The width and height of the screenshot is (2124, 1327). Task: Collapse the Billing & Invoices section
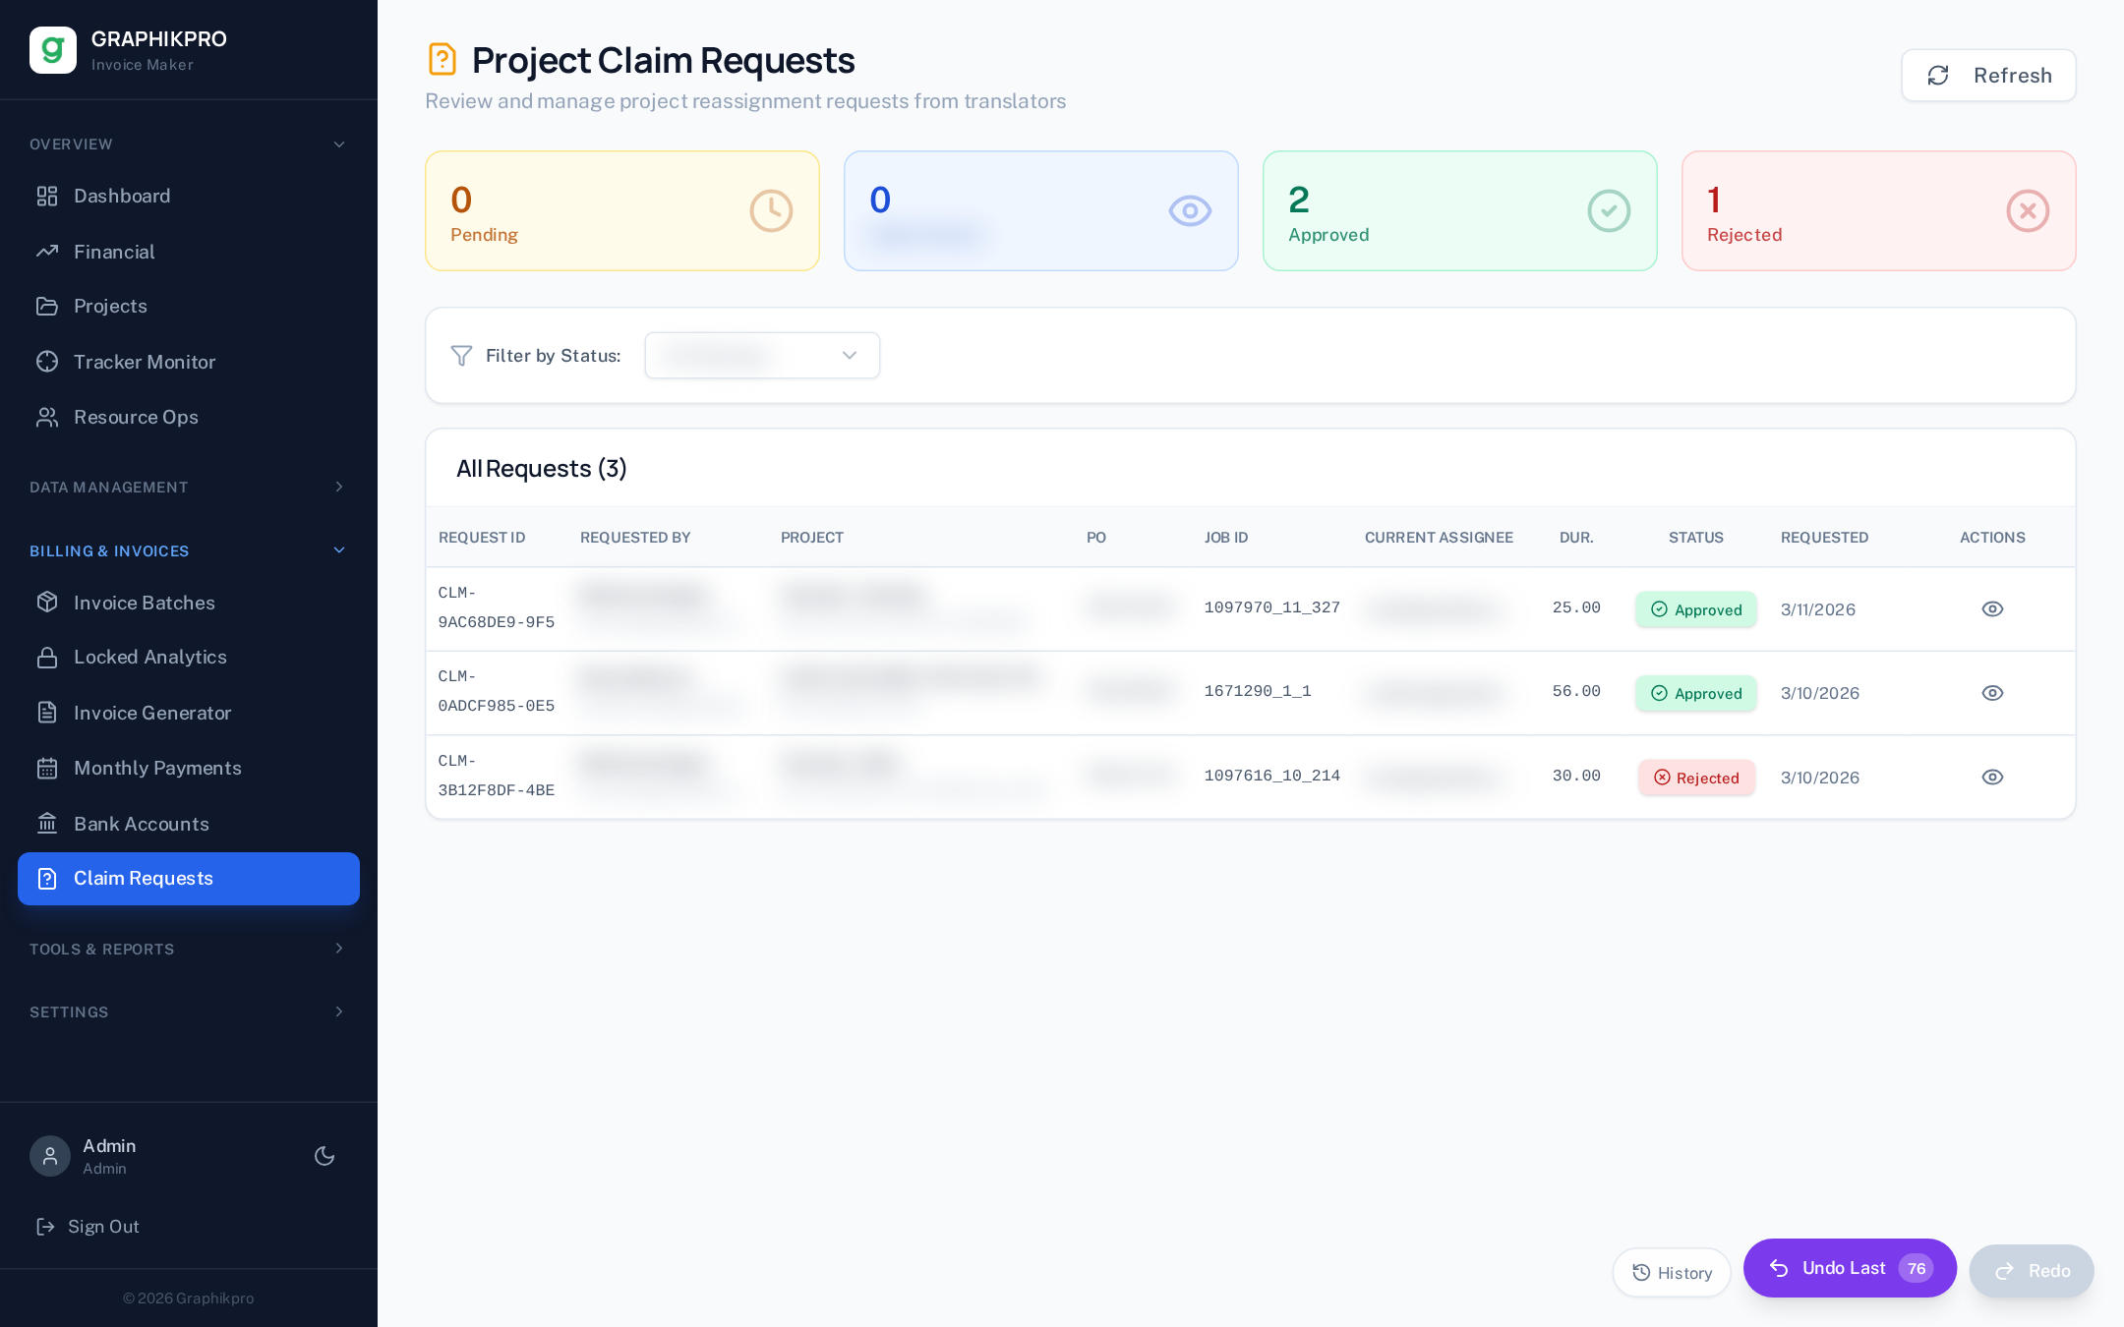coord(189,550)
